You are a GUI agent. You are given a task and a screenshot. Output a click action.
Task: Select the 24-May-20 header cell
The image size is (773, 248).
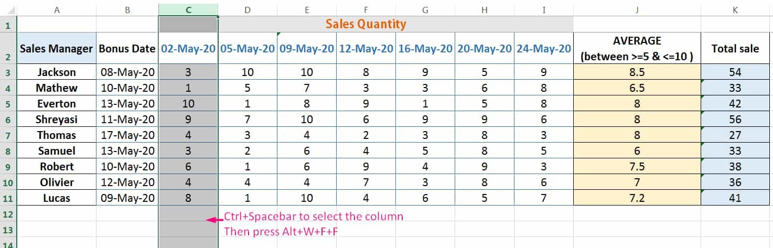544,48
